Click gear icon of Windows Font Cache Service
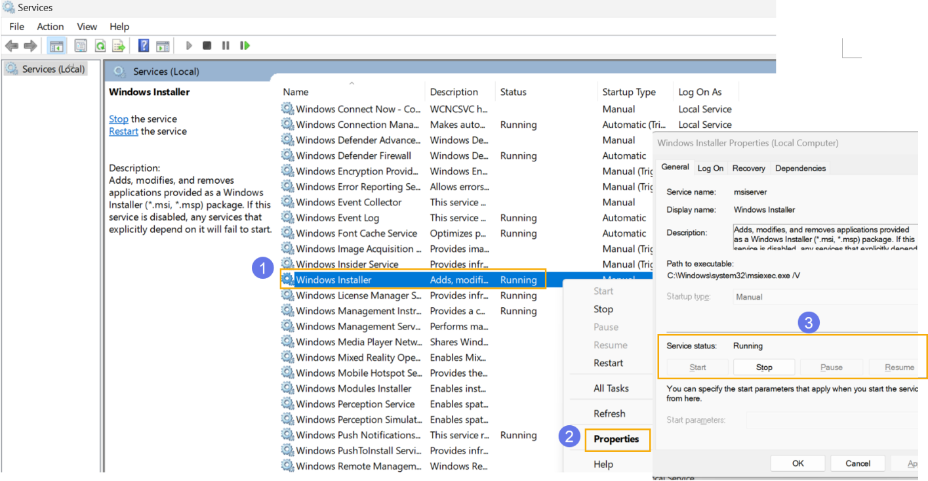 [x=287, y=233]
